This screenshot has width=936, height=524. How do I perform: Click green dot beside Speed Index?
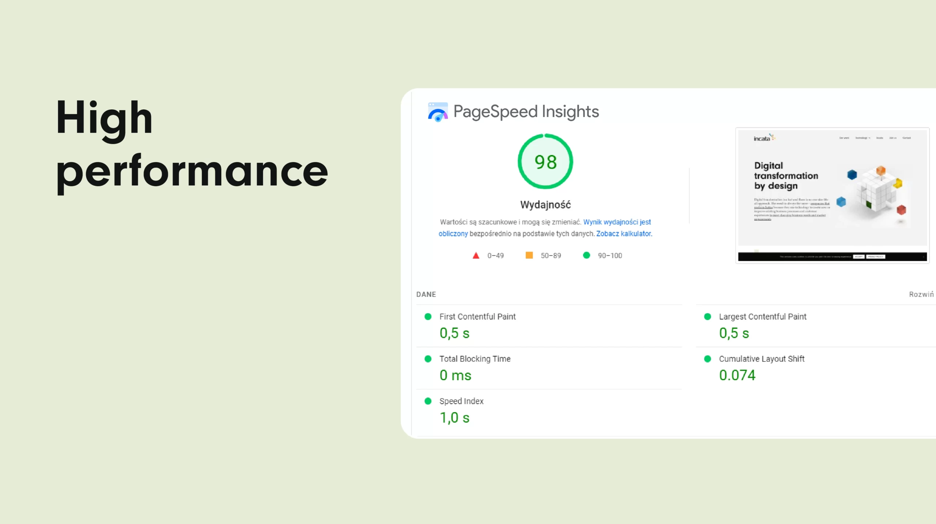click(428, 401)
